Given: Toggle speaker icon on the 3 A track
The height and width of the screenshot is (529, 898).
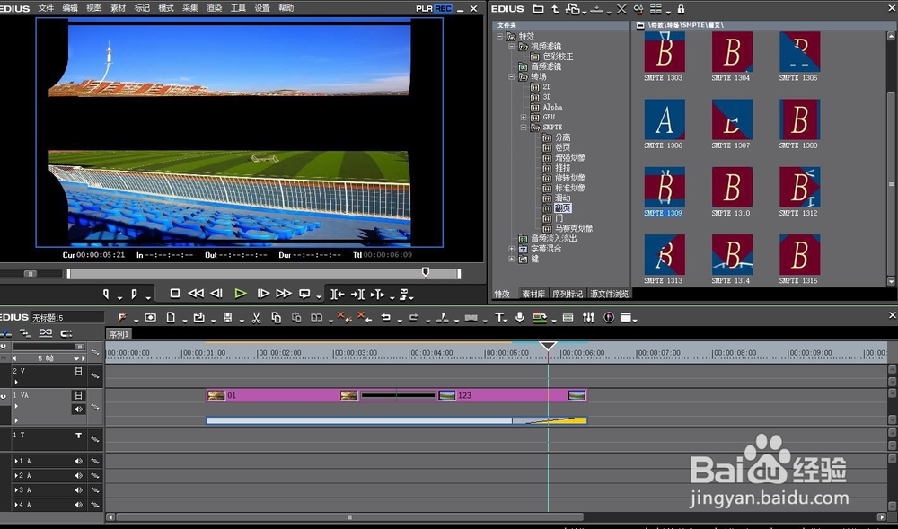Looking at the screenshot, I should (x=79, y=490).
